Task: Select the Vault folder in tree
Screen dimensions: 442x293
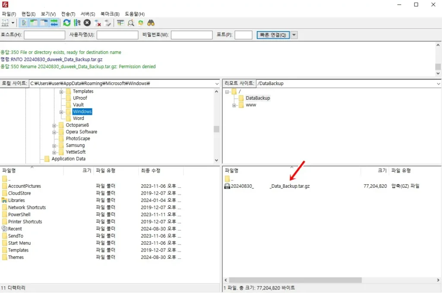Action: 78,105
